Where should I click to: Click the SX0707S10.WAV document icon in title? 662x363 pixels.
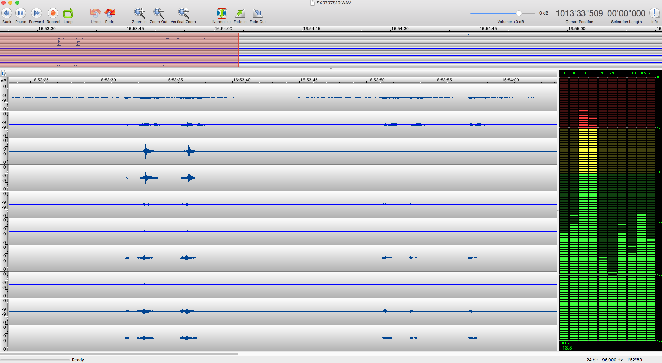point(312,3)
